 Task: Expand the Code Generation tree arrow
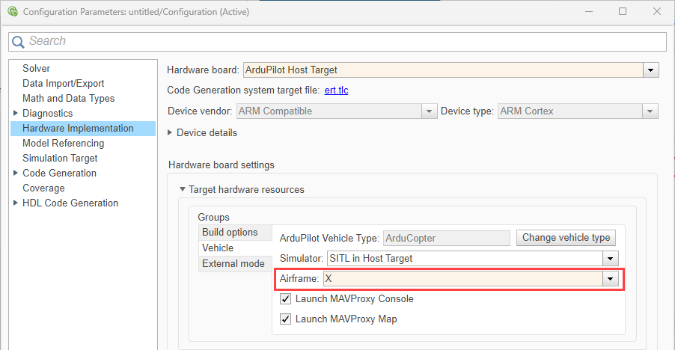coord(16,173)
